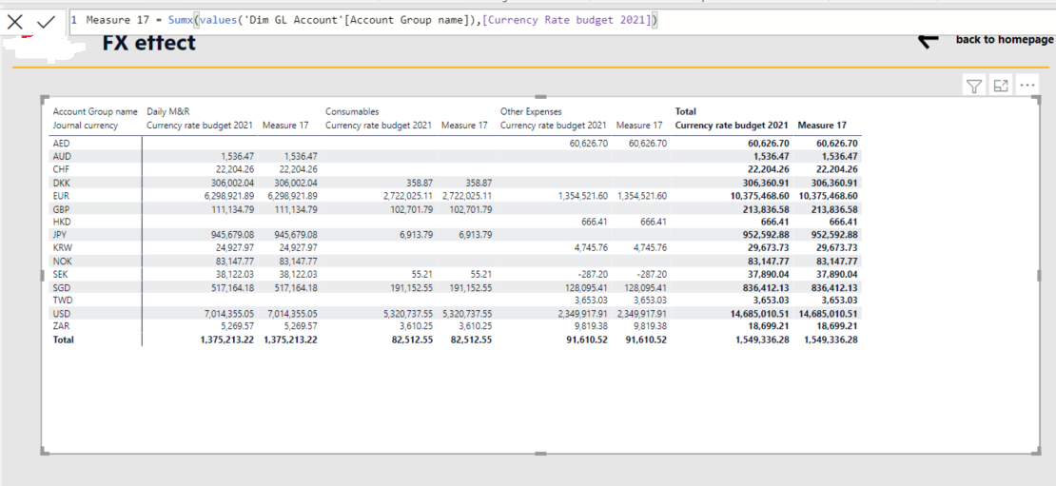Select the GBP row label
Screen dimensions: 1056x486
(61, 208)
